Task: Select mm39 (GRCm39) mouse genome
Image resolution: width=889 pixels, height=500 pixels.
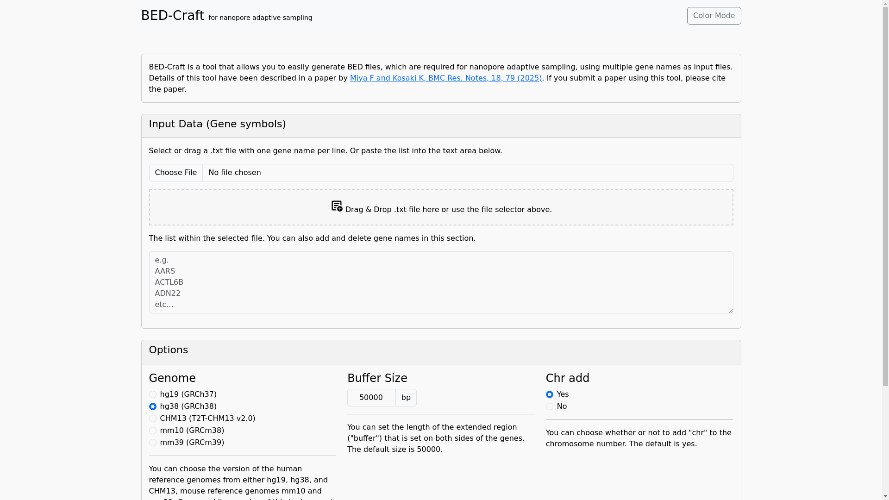Action: click(x=153, y=443)
